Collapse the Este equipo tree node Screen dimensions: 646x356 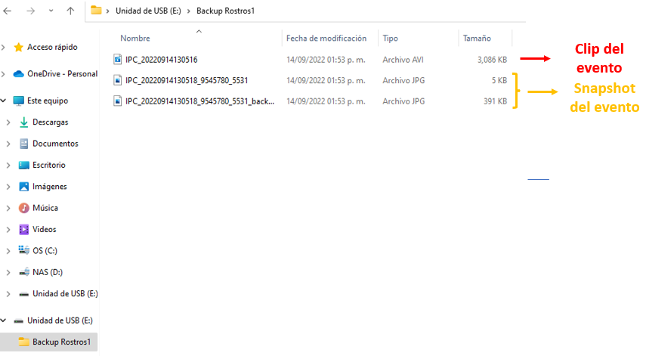(x=5, y=101)
